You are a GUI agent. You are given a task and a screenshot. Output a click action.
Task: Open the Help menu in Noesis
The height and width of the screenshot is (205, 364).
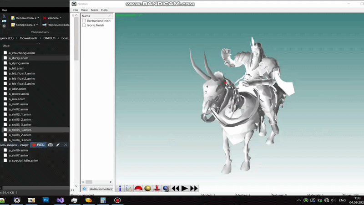coord(104,10)
